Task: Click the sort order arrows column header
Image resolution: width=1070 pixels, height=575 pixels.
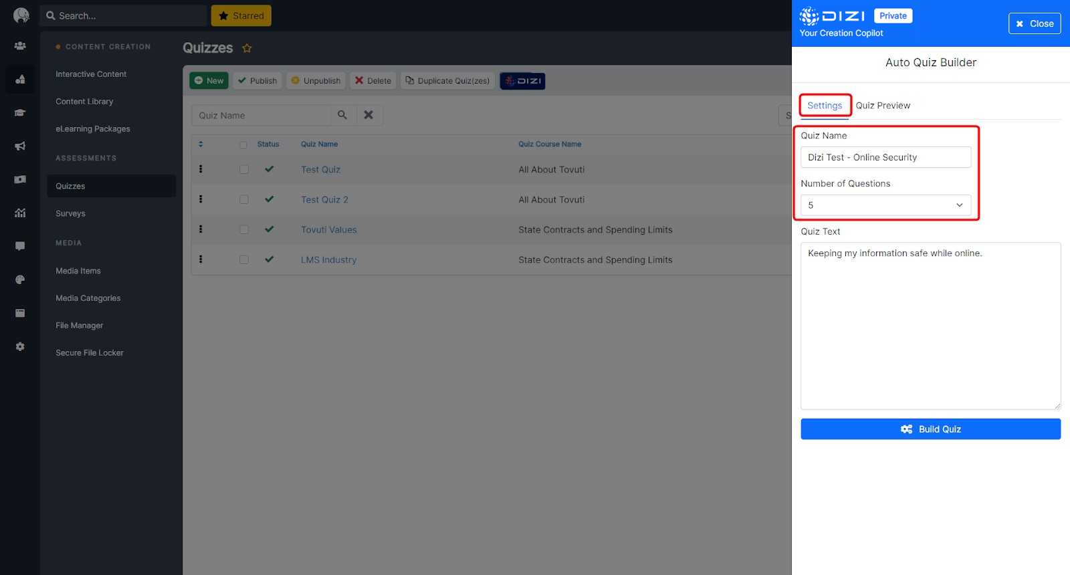Action: [201, 144]
